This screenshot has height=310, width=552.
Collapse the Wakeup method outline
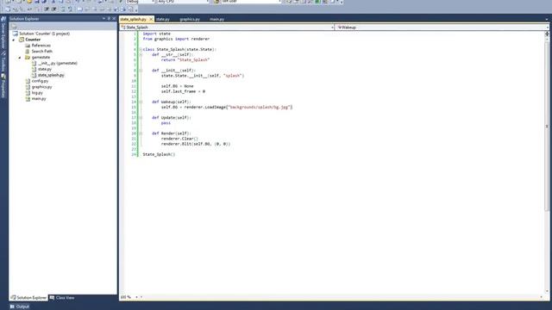(x=141, y=102)
